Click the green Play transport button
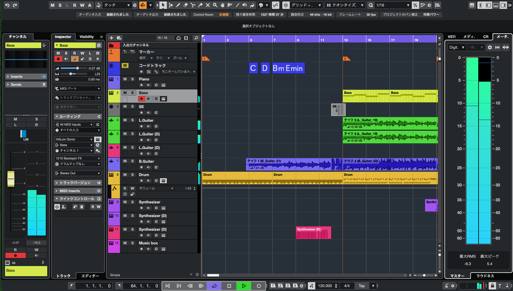This screenshot has width=513, height=291. coord(244,286)
